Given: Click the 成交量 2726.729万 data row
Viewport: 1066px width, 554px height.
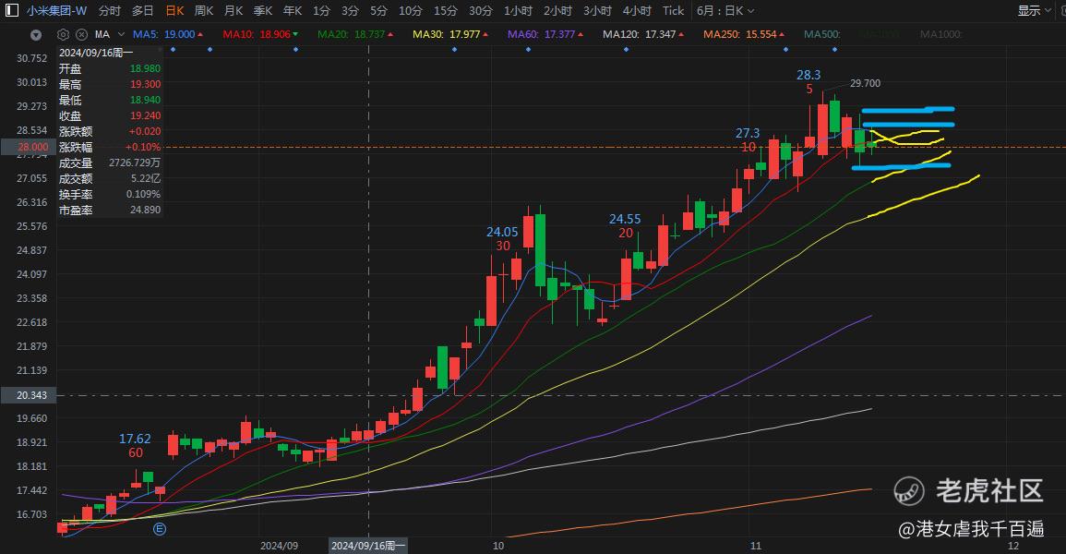Looking at the screenshot, I should [x=110, y=163].
